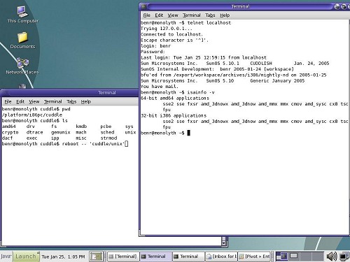The image size is (350, 262).
Task: Click the 'isainfo -v' command text
Action: (201, 92)
